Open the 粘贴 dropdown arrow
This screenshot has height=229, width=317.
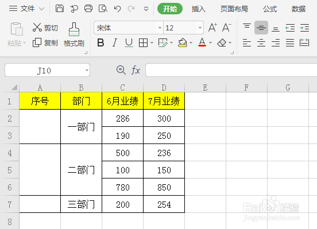pyautogui.click(x=24, y=43)
